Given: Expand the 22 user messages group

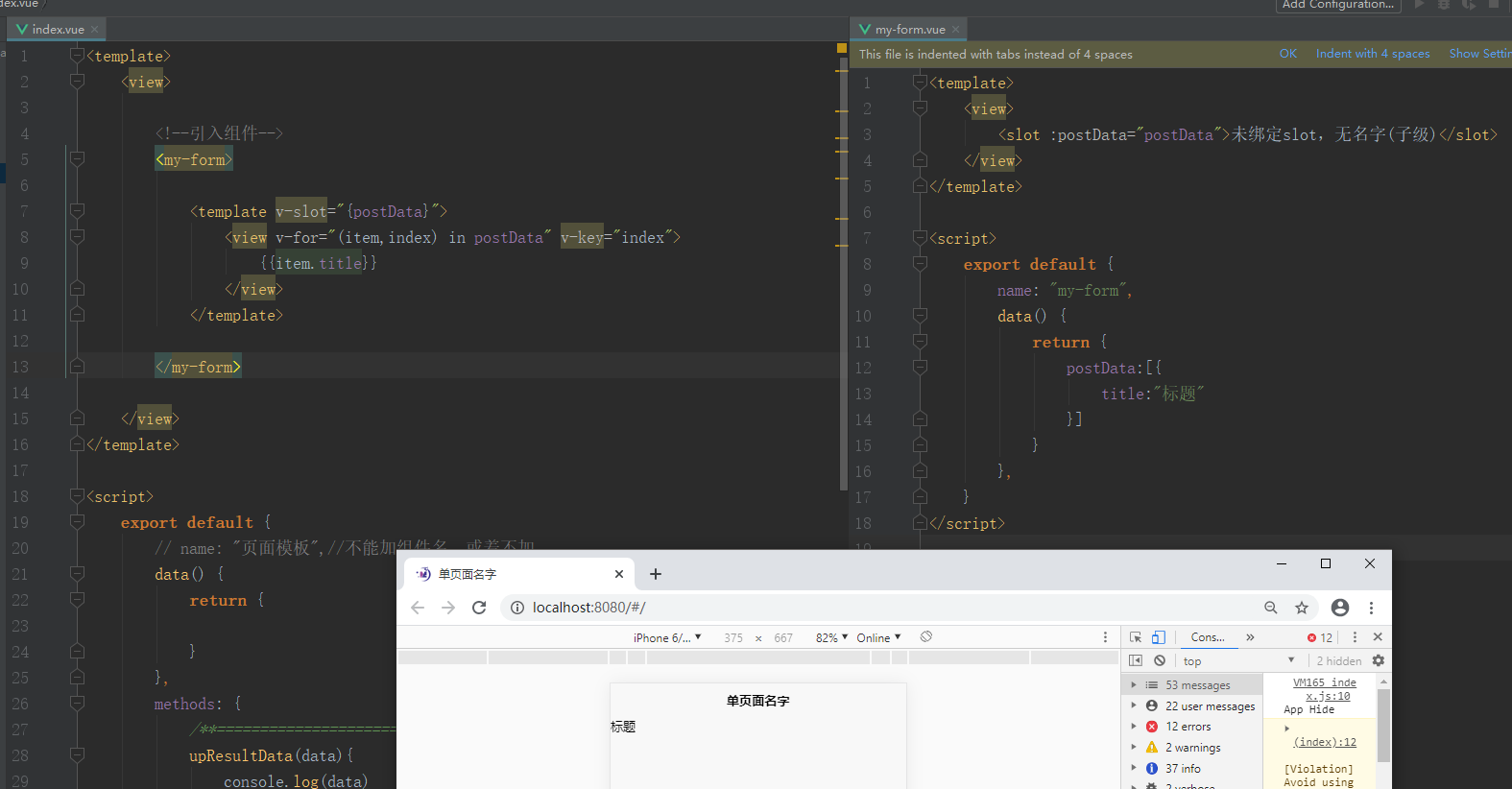Looking at the screenshot, I should (1134, 705).
